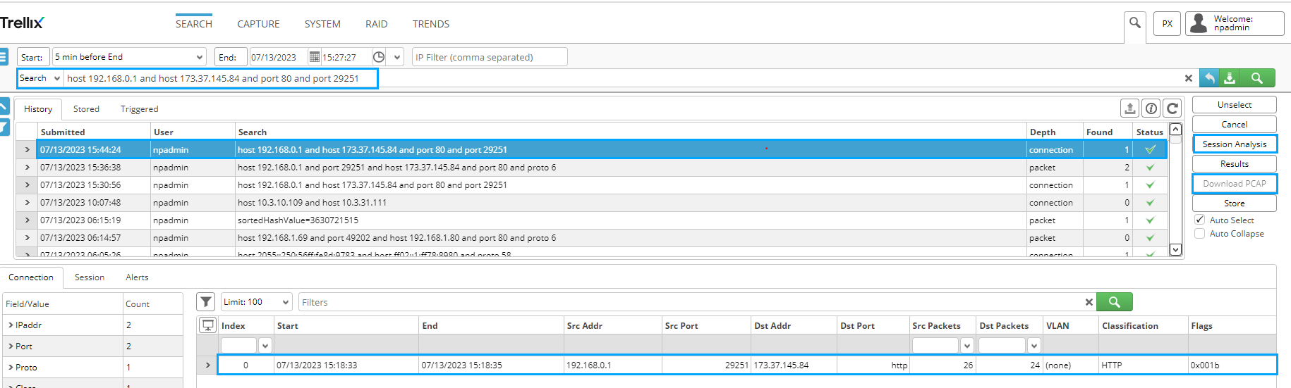1291x388 pixels.
Task: Click the magnifier icon in top header
Action: click(x=1134, y=23)
